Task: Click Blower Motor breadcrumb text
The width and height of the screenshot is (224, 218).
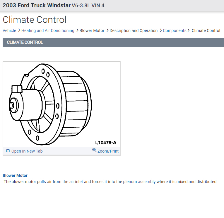Action: click(x=92, y=31)
